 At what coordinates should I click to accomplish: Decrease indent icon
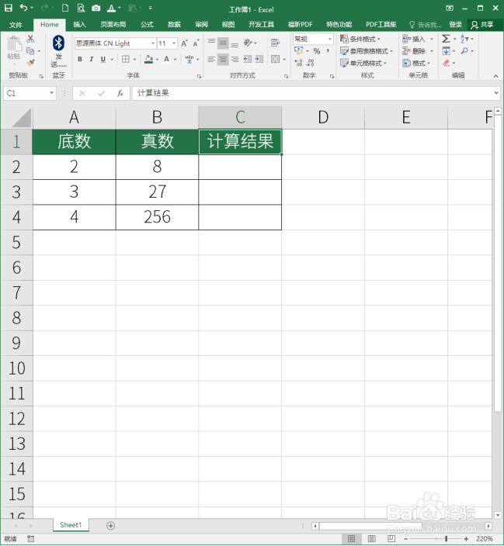point(248,59)
